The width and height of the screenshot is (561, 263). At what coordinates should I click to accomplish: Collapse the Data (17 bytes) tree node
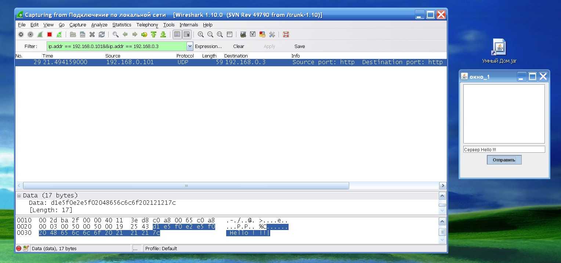click(x=19, y=196)
